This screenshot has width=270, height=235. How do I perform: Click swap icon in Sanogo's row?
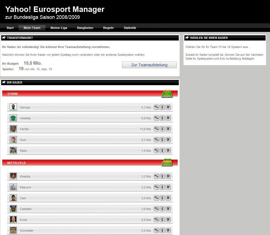(156, 107)
